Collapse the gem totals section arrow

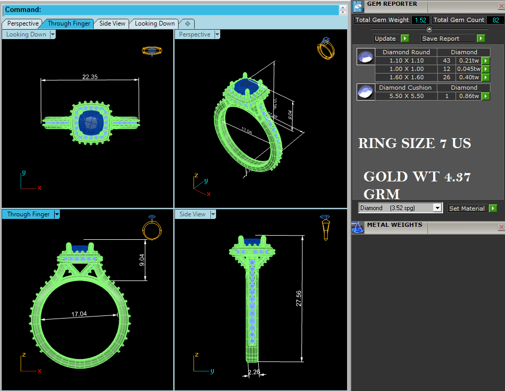click(429, 29)
